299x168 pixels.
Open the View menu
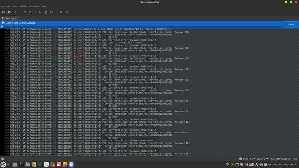[x=15, y=7]
